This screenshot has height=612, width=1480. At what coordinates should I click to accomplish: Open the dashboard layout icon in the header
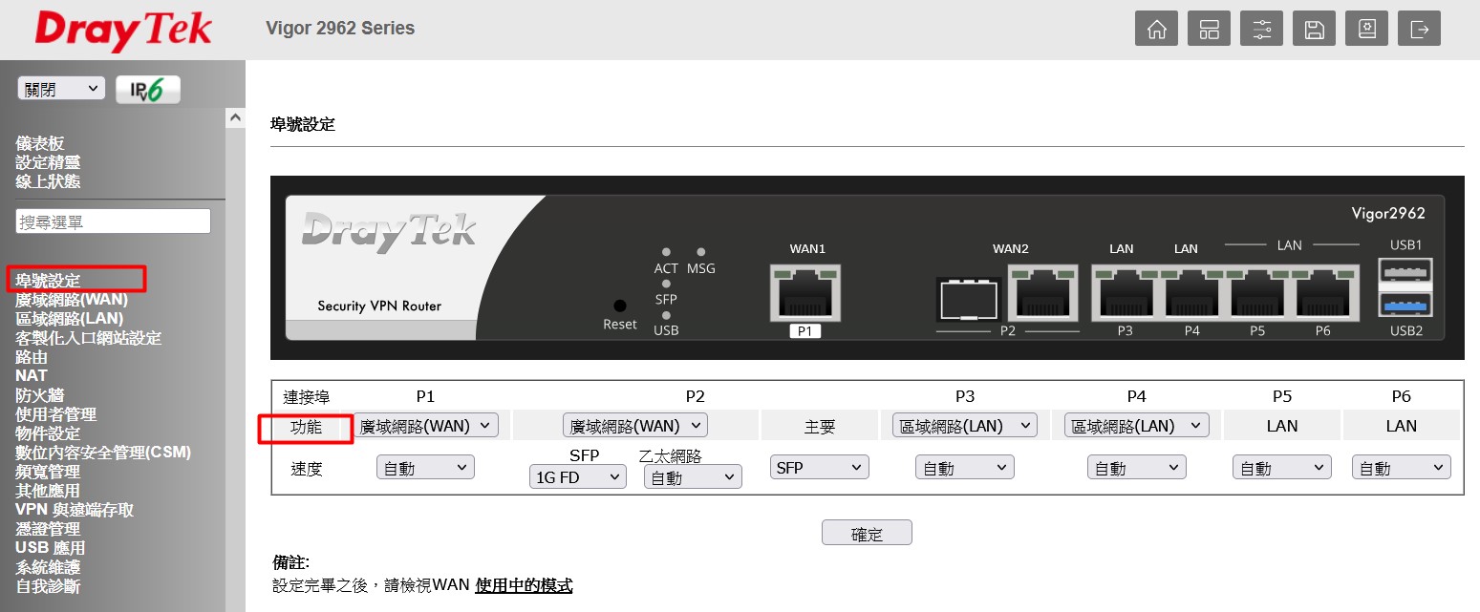pos(1209,29)
